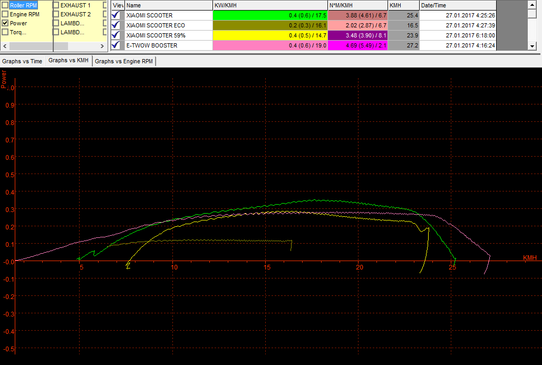Screen dimensions: 542x365
Task: Click the N*M/KMH cell reading 2.02 (2.87) / 6.7
Action: (358, 25)
